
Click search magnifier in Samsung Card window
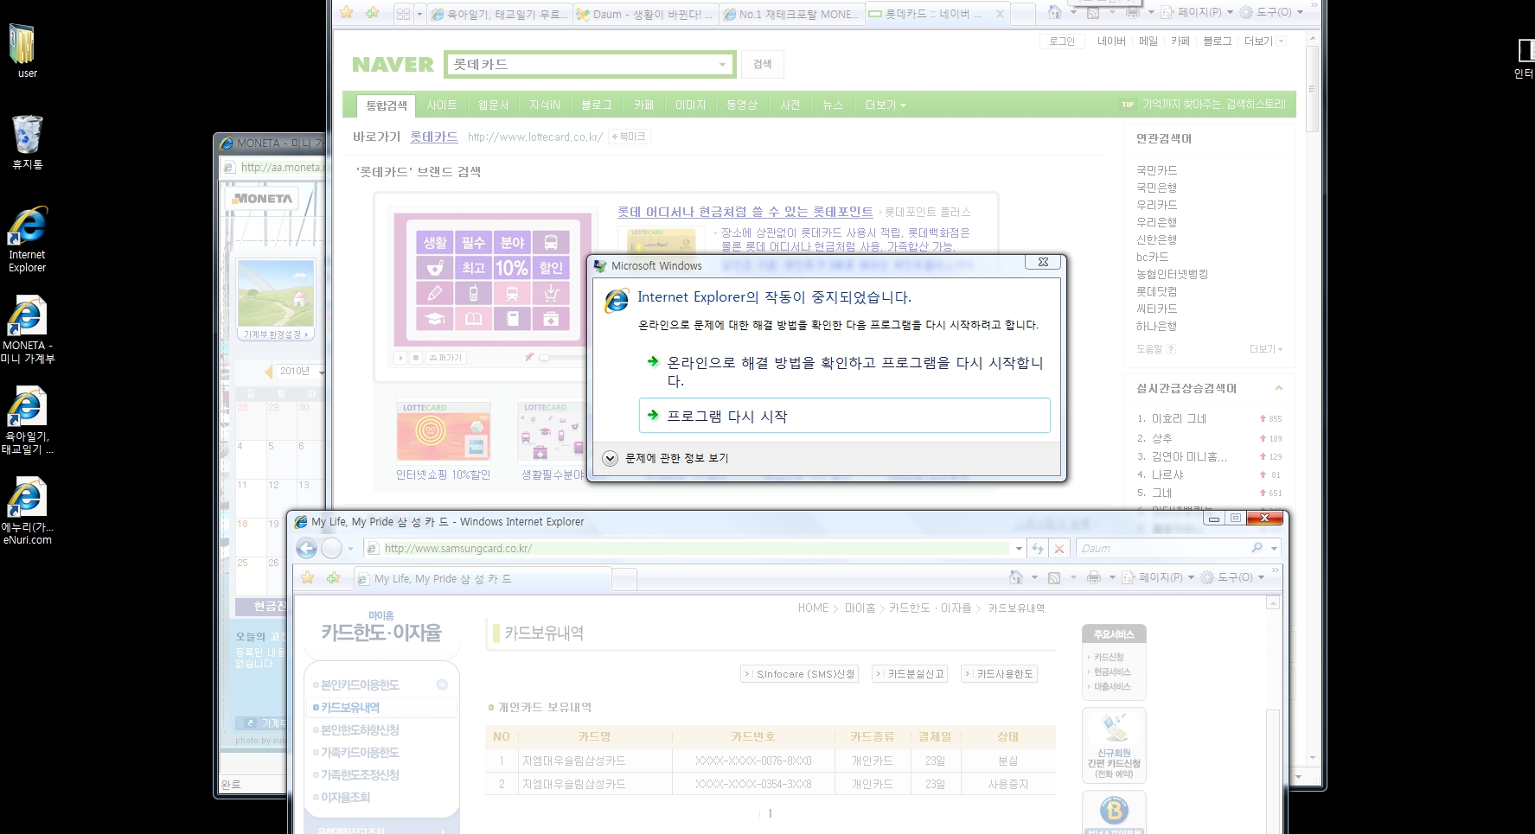coord(1257,548)
